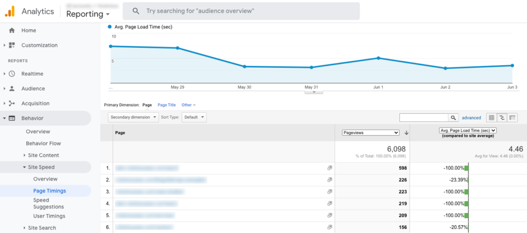Click the top audience overview search field
This screenshot has width=527, height=233.
[x=244, y=11]
